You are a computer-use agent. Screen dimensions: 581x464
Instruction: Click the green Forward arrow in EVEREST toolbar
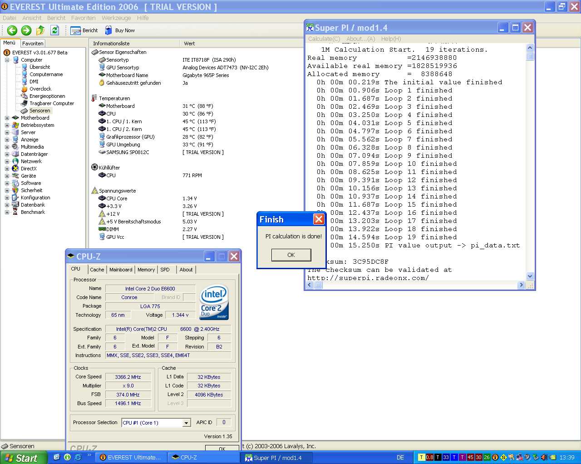coord(26,30)
